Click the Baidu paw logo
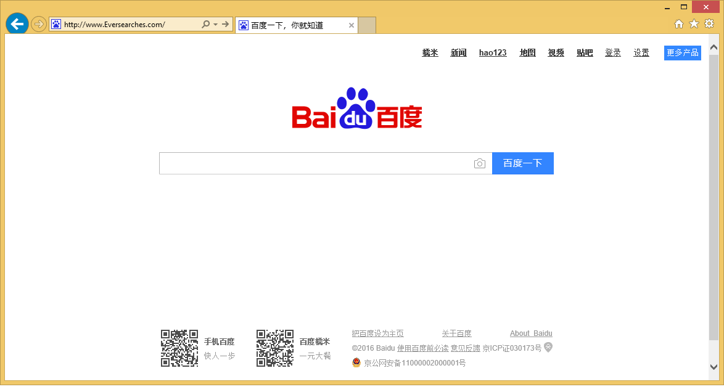Viewport: 724px width, 392px height. coord(356,110)
